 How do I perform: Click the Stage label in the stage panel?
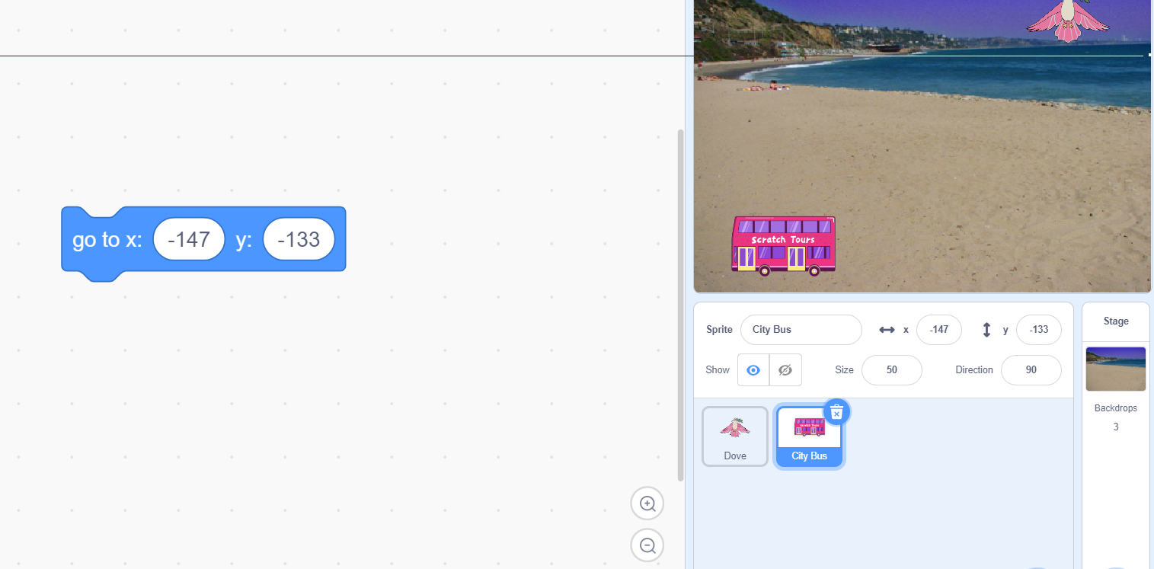(1116, 321)
